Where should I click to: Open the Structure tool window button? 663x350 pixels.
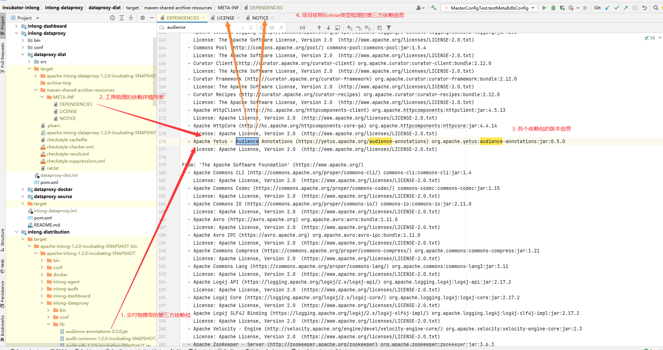3,239
